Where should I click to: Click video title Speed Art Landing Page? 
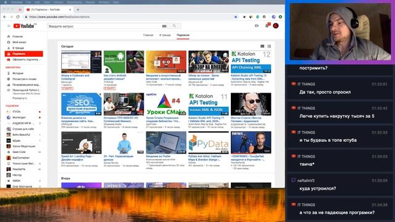(78, 158)
